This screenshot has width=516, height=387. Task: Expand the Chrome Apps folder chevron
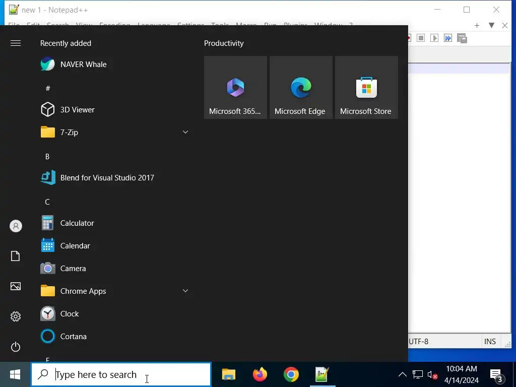pos(185,291)
